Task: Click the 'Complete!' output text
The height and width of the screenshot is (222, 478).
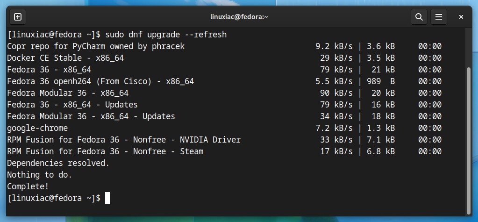Action: (28, 186)
